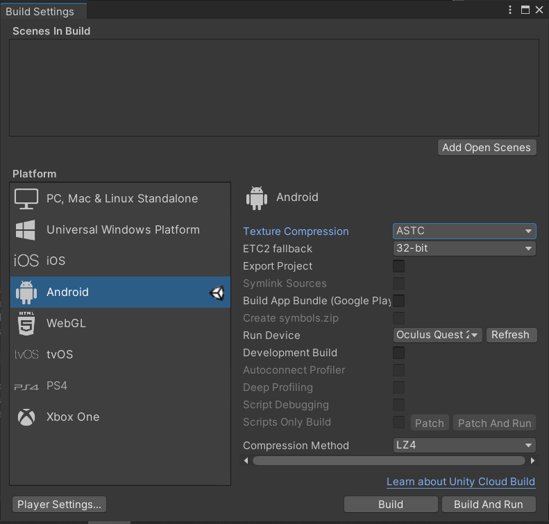Click the Scenes In Build heading
The width and height of the screenshot is (549, 524).
[x=51, y=31]
